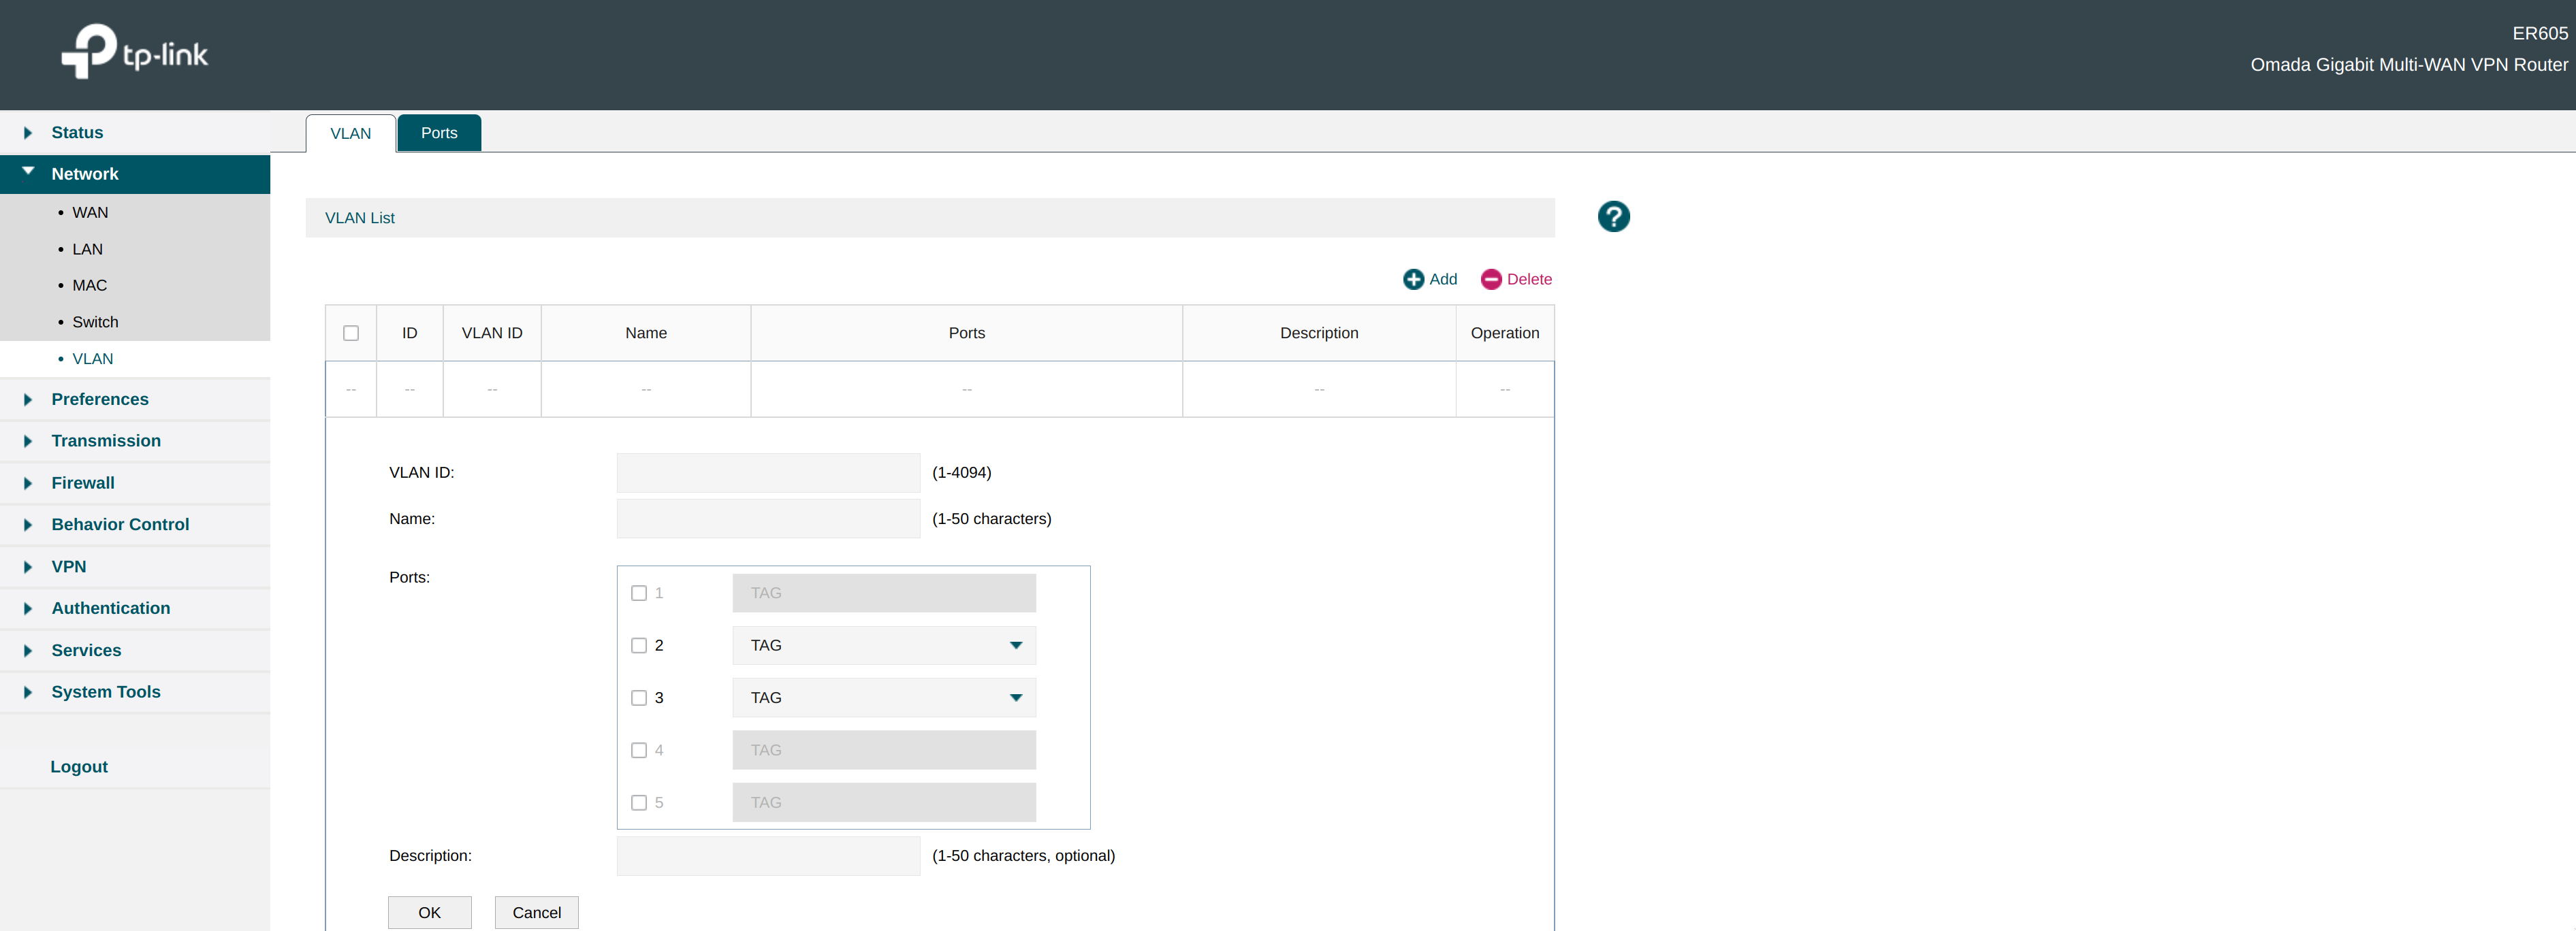Expand the VPN menu arrow
Image resolution: width=2576 pixels, height=931 pixels.
pyautogui.click(x=28, y=568)
